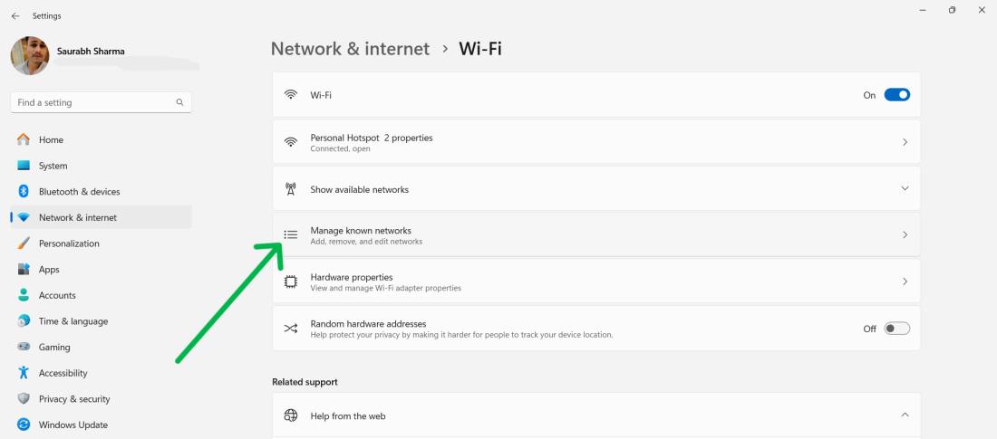Click the back arrow button

coord(15,16)
